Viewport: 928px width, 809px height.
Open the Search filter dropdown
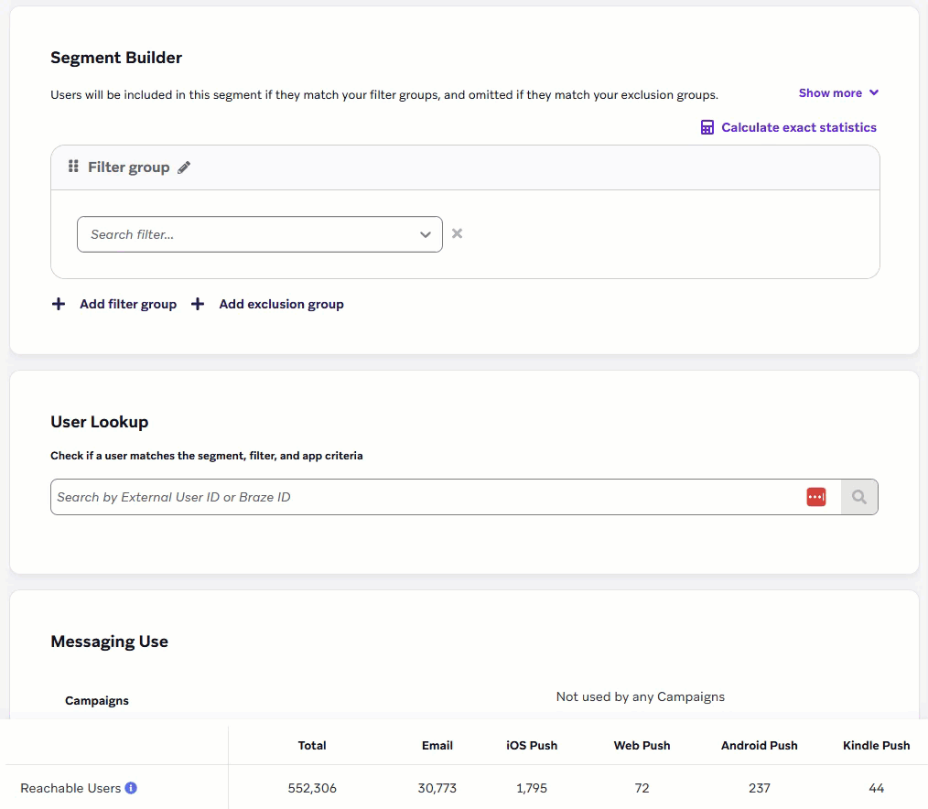click(x=247, y=234)
